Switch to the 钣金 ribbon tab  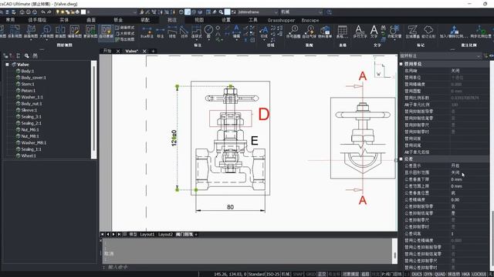point(118,20)
